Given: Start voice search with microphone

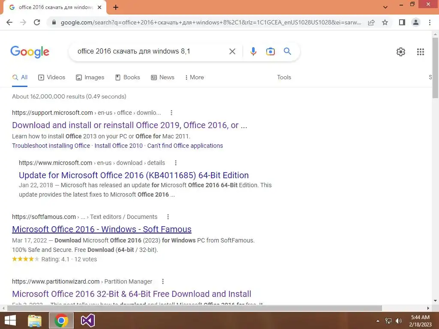Looking at the screenshot, I should 253,51.
